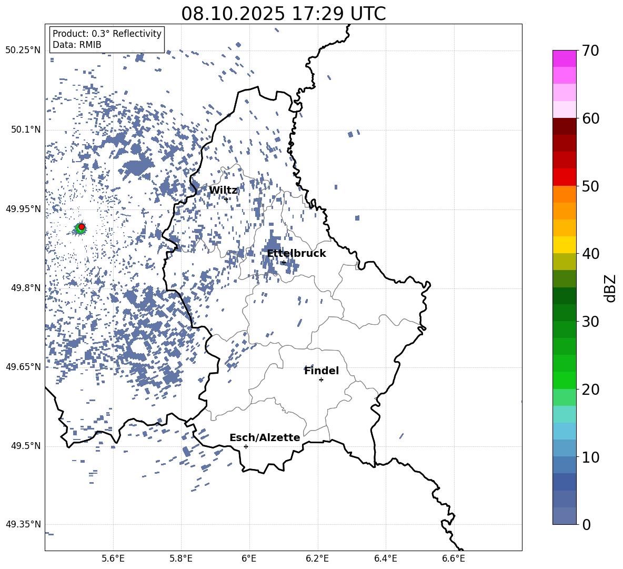
Task: Click the Wiltz cross marker
Action: [x=226, y=199]
